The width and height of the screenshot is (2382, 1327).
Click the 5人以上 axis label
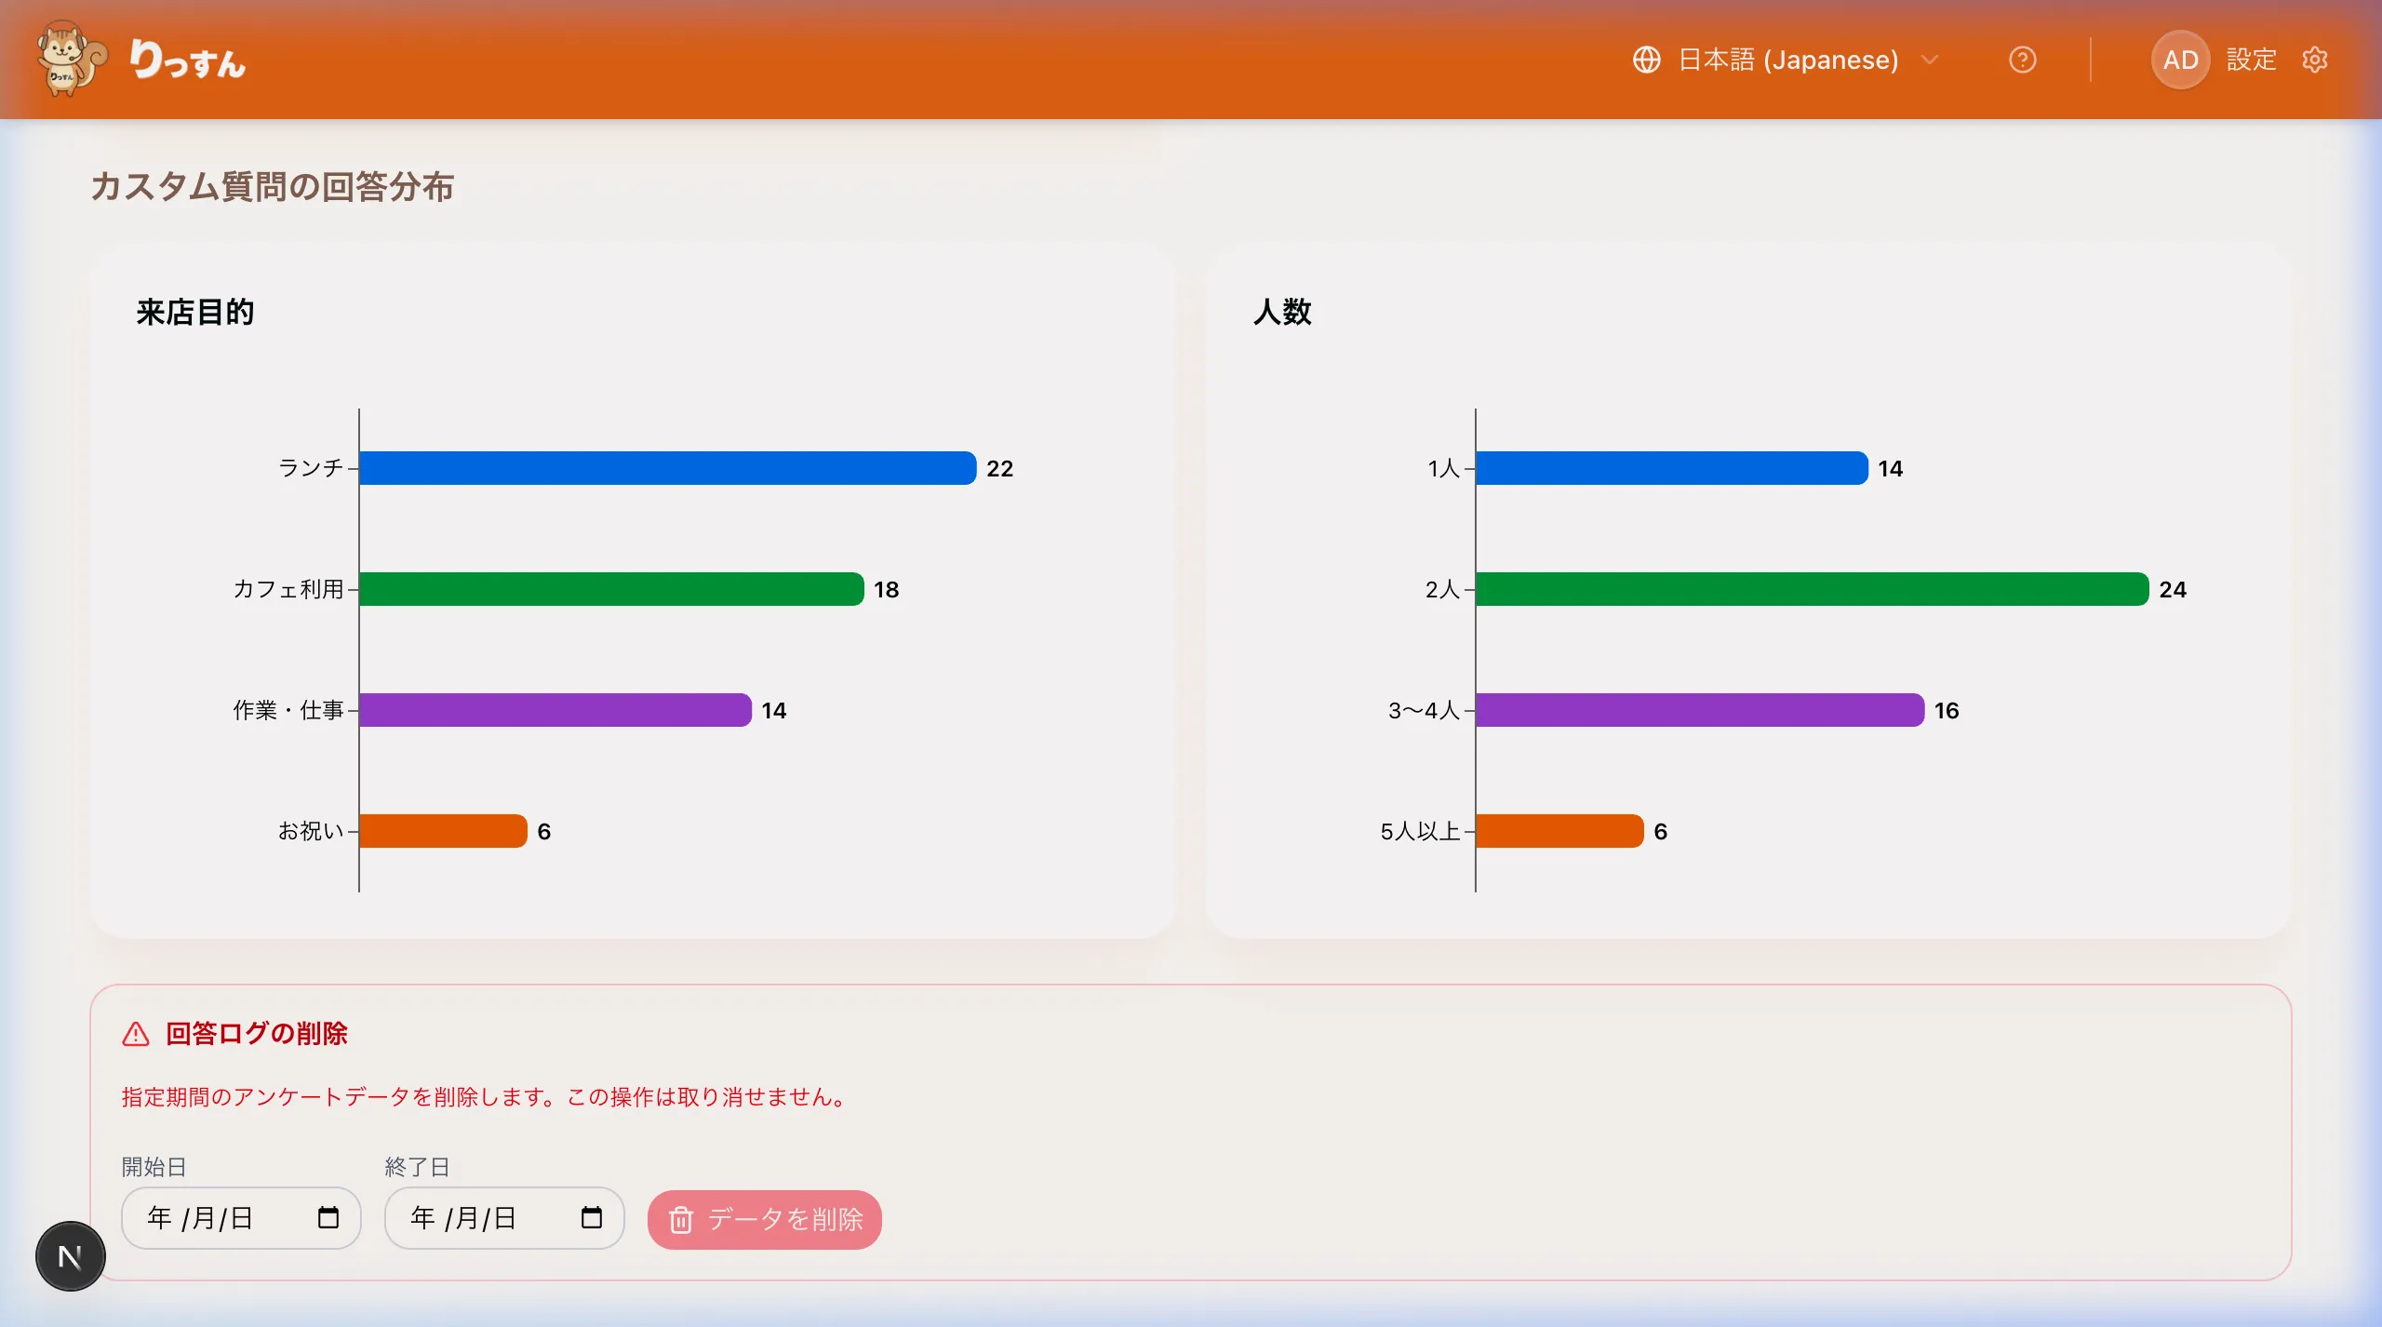point(1420,831)
